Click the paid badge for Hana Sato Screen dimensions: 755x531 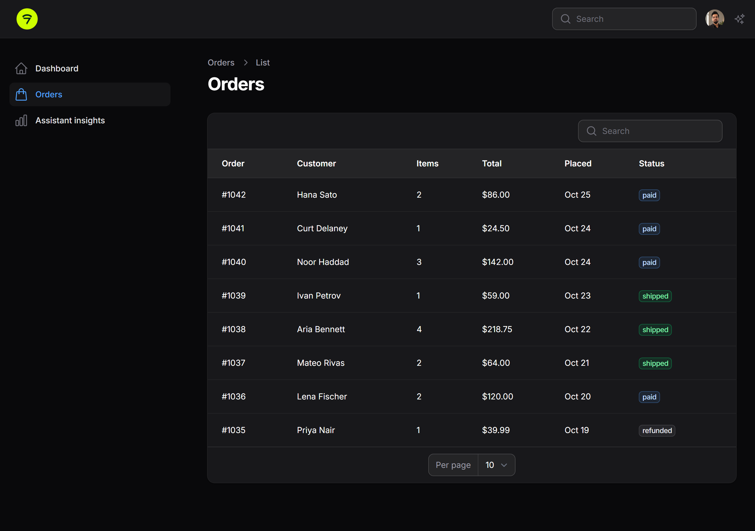(x=649, y=195)
